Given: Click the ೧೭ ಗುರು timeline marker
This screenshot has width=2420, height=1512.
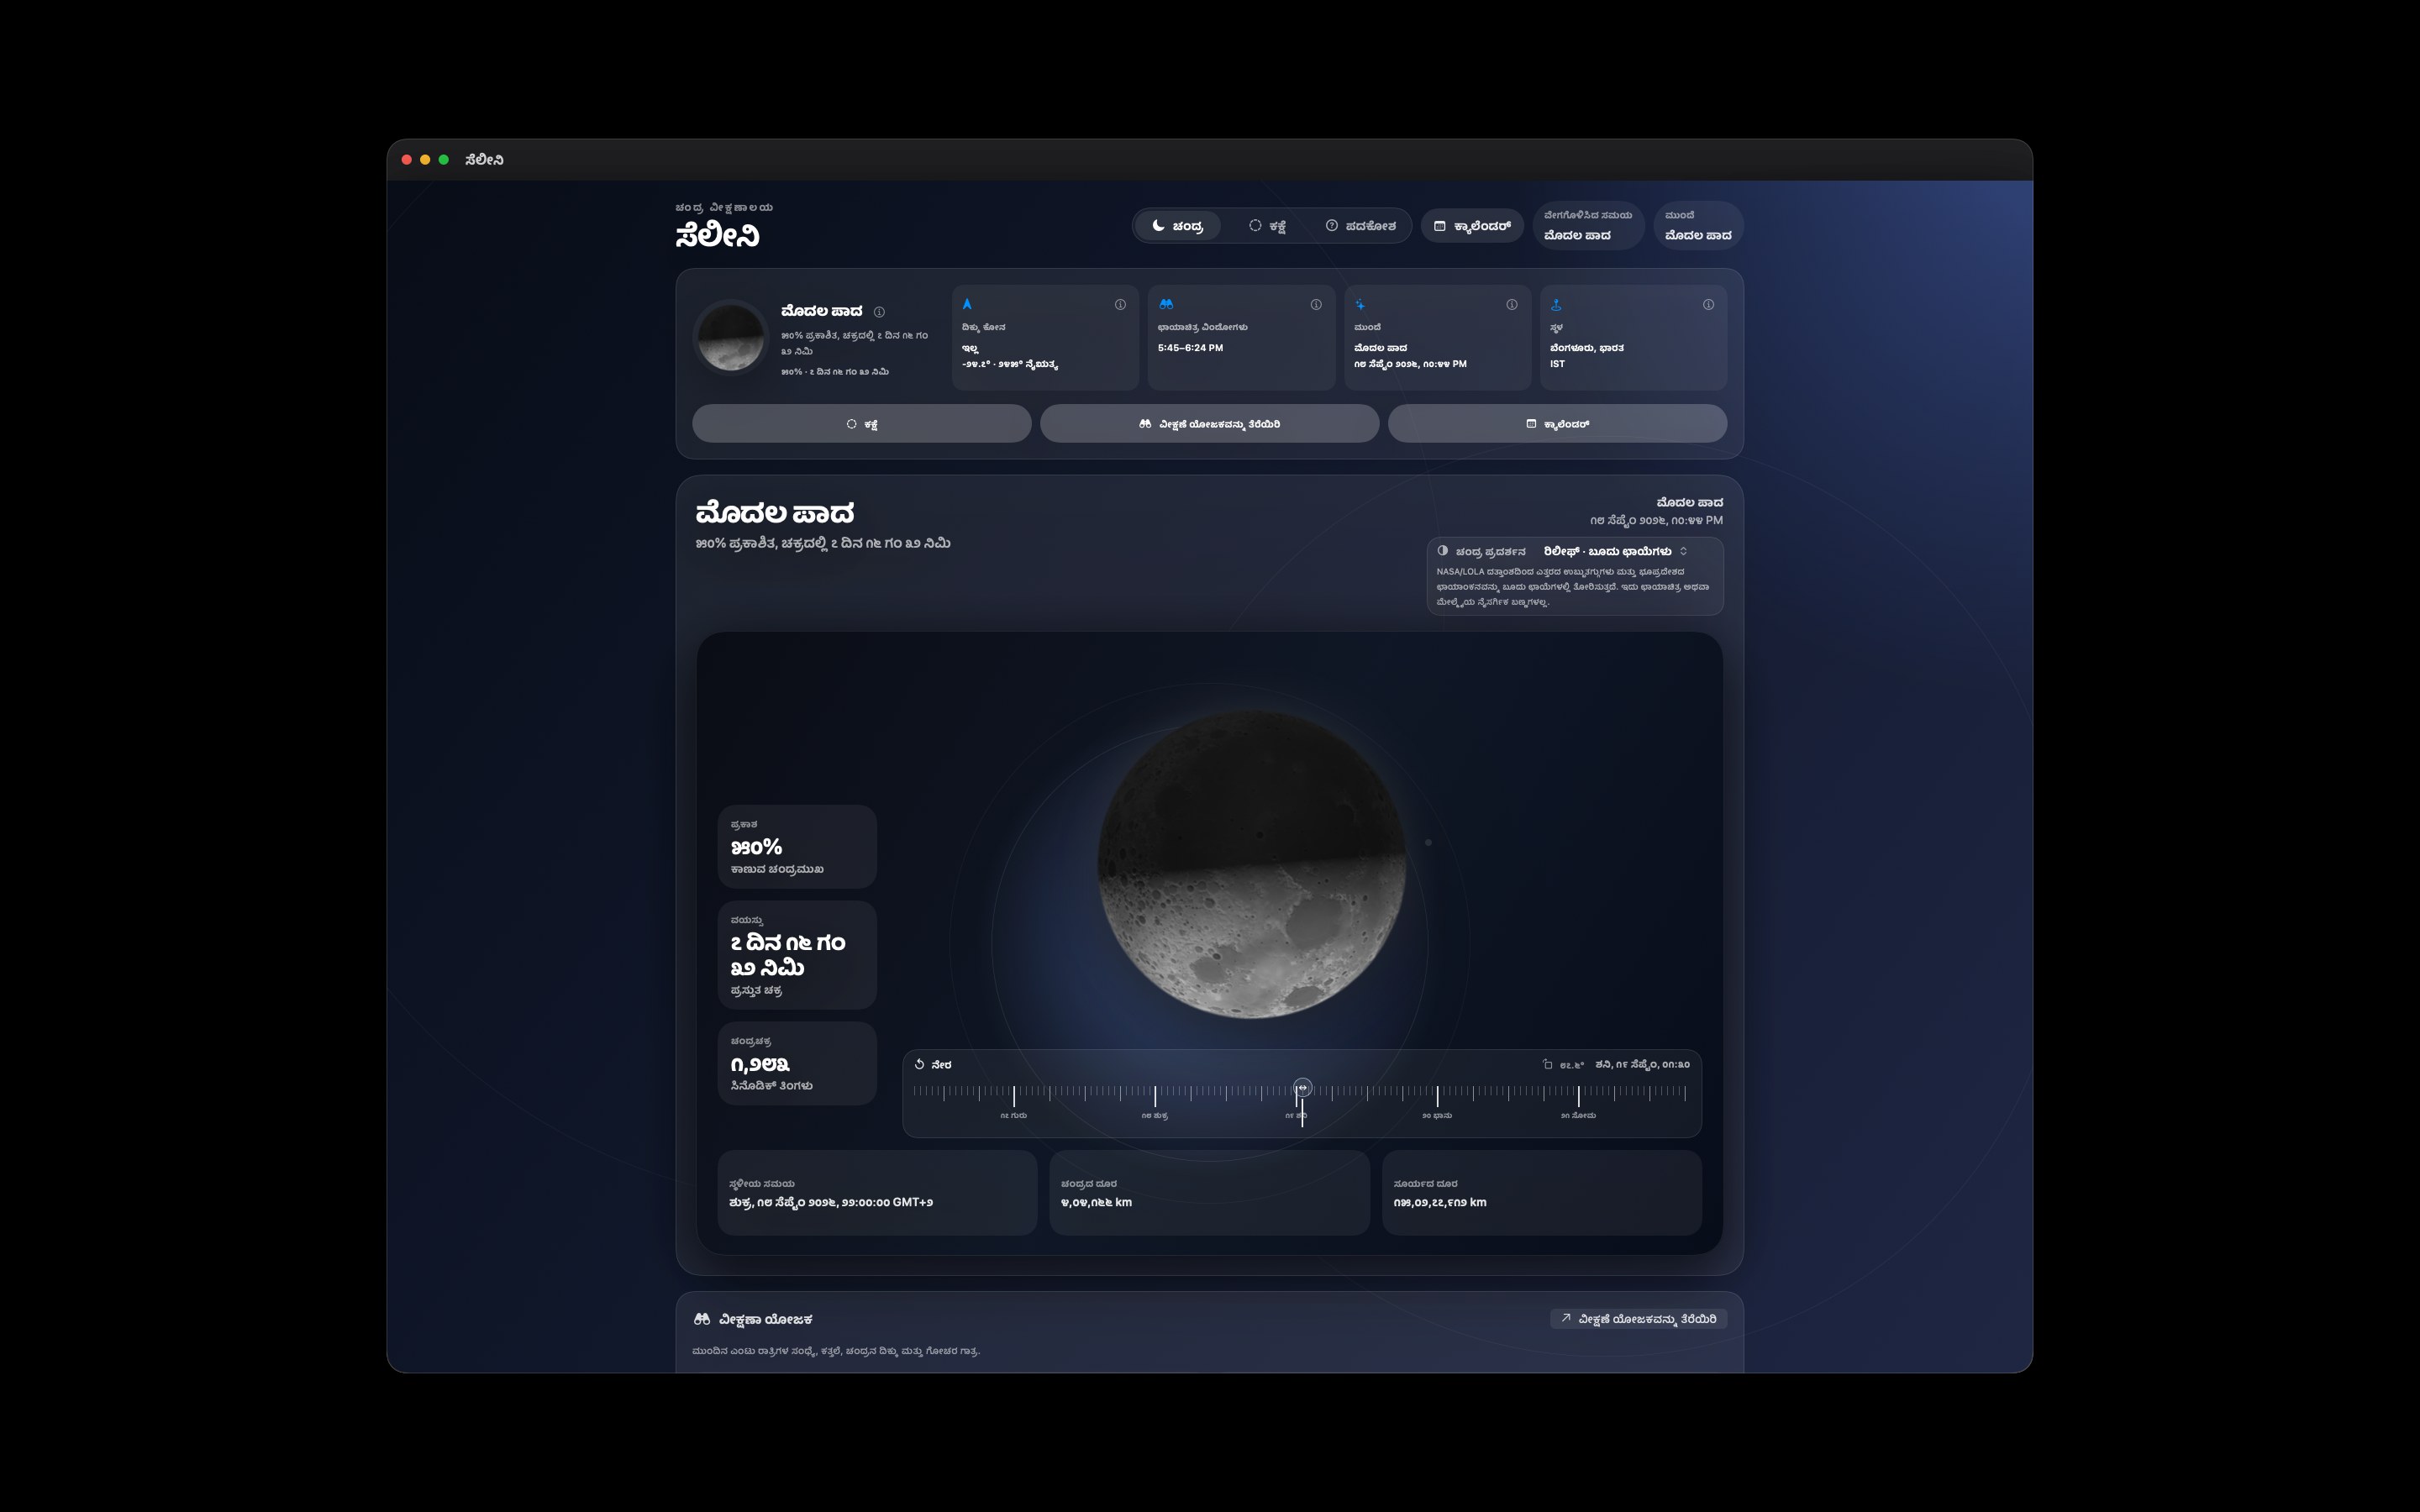Looking at the screenshot, I should coord(1013,1115).
